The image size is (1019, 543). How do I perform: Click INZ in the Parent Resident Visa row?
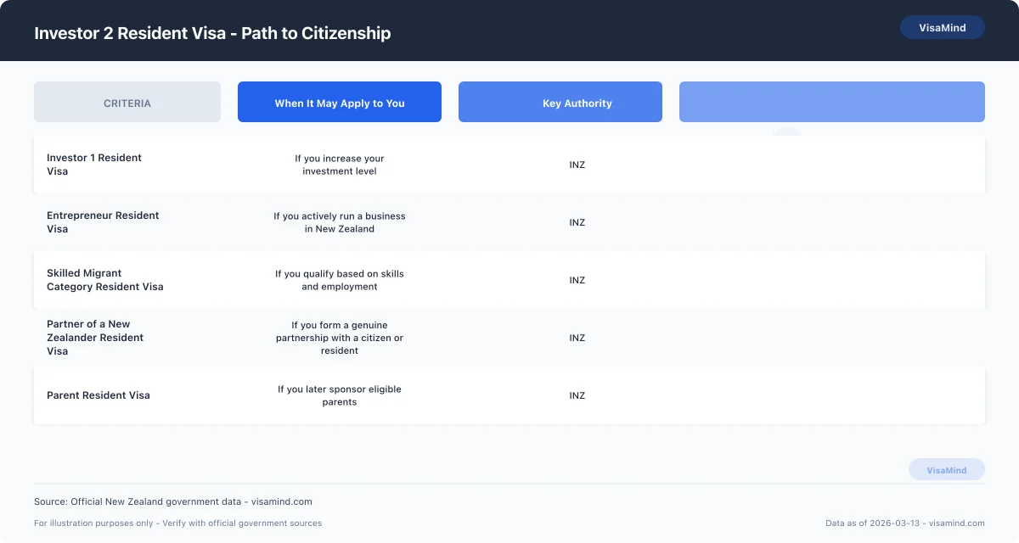[577, 395]
